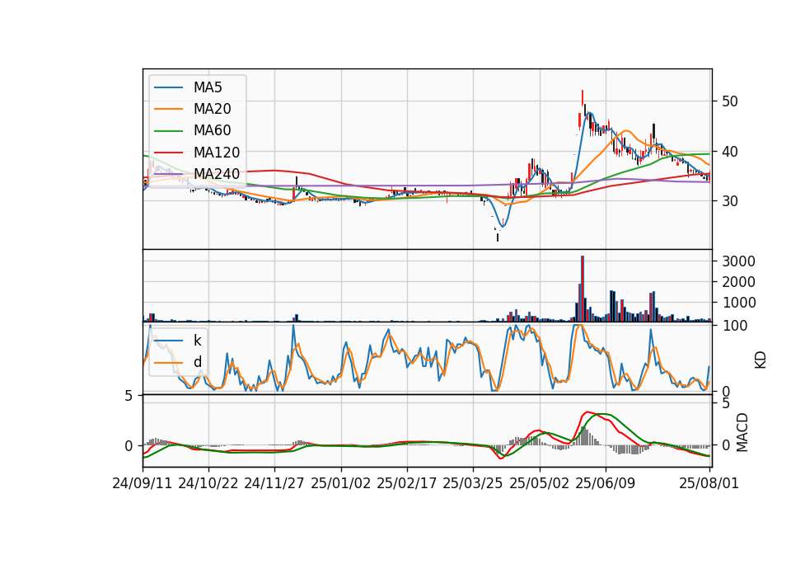Click the MA240 legend label
Image resolution: width=791 pixels, height=569 pixels.
click(217, 174)
